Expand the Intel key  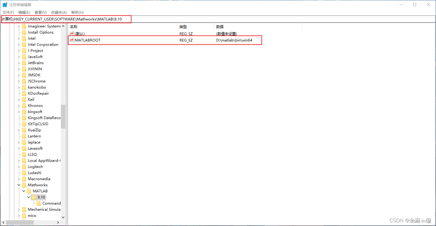click(x=19, y=38)
